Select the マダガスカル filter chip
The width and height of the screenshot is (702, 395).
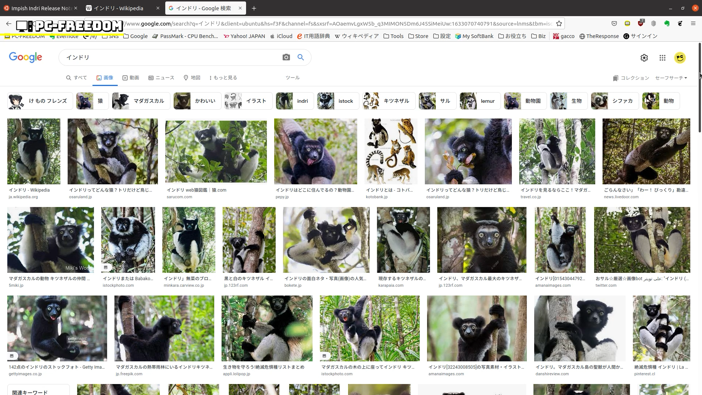(141, 101)
